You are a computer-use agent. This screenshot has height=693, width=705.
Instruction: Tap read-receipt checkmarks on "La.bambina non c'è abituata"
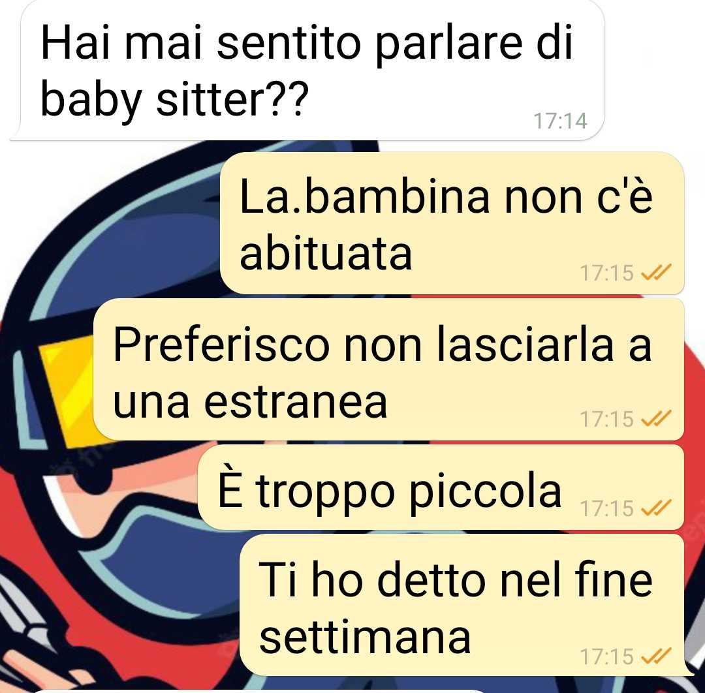click(x=656, y=272)
